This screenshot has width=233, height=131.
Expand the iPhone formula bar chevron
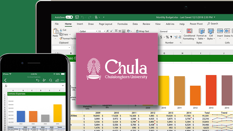[63, 86]
